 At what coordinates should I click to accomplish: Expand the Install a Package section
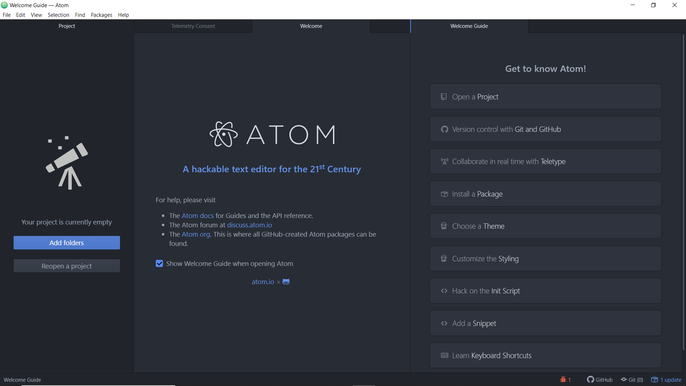tap(545, 194)
